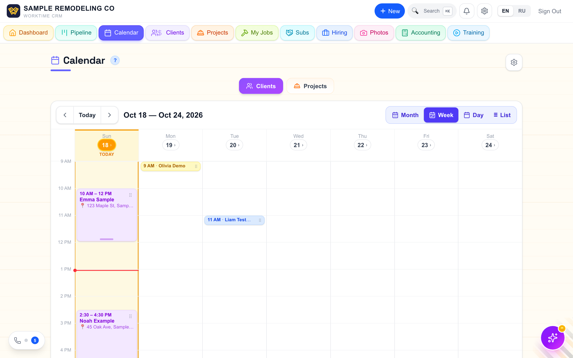Click the search magnifier field

coord(432,11)
